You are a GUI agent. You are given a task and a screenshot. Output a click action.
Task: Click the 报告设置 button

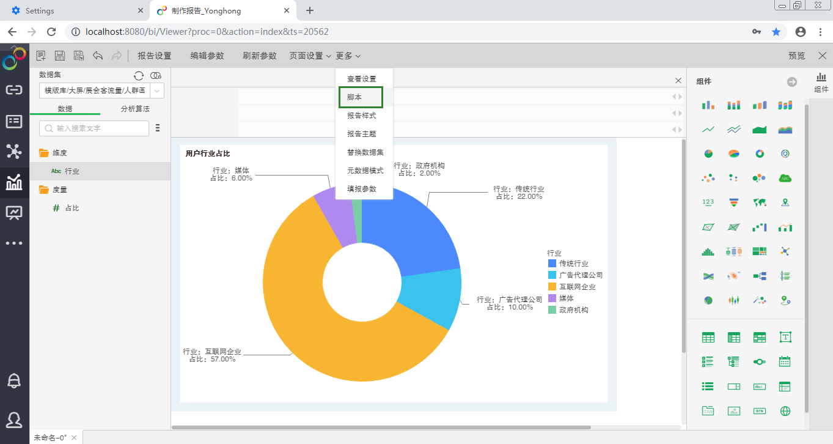point(155,56)
